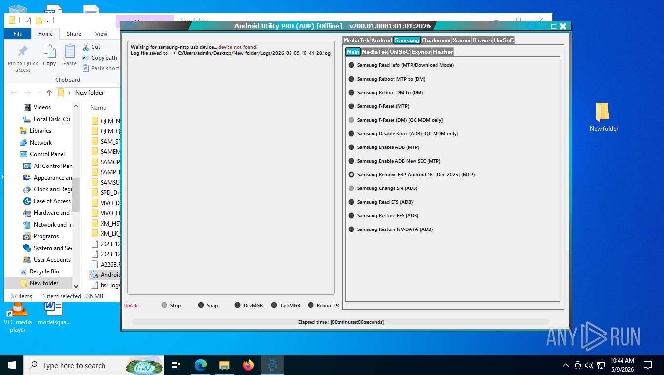Select Samsung Enable ADB New SEC (MTP)
The image size is (664, 375).
click(x=394, y=161)
